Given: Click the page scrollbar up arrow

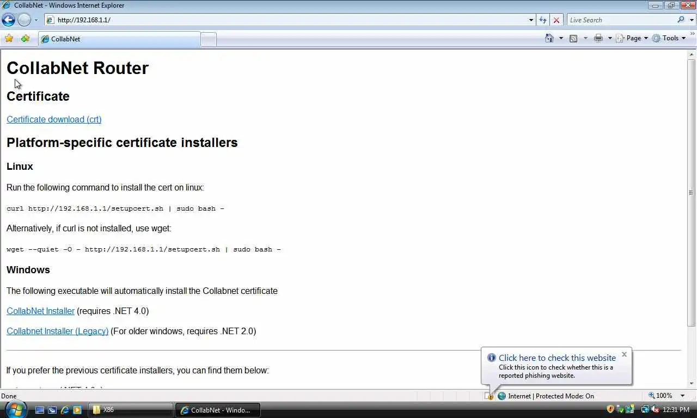Looking at the screenshot, I should tap(692, 54).
